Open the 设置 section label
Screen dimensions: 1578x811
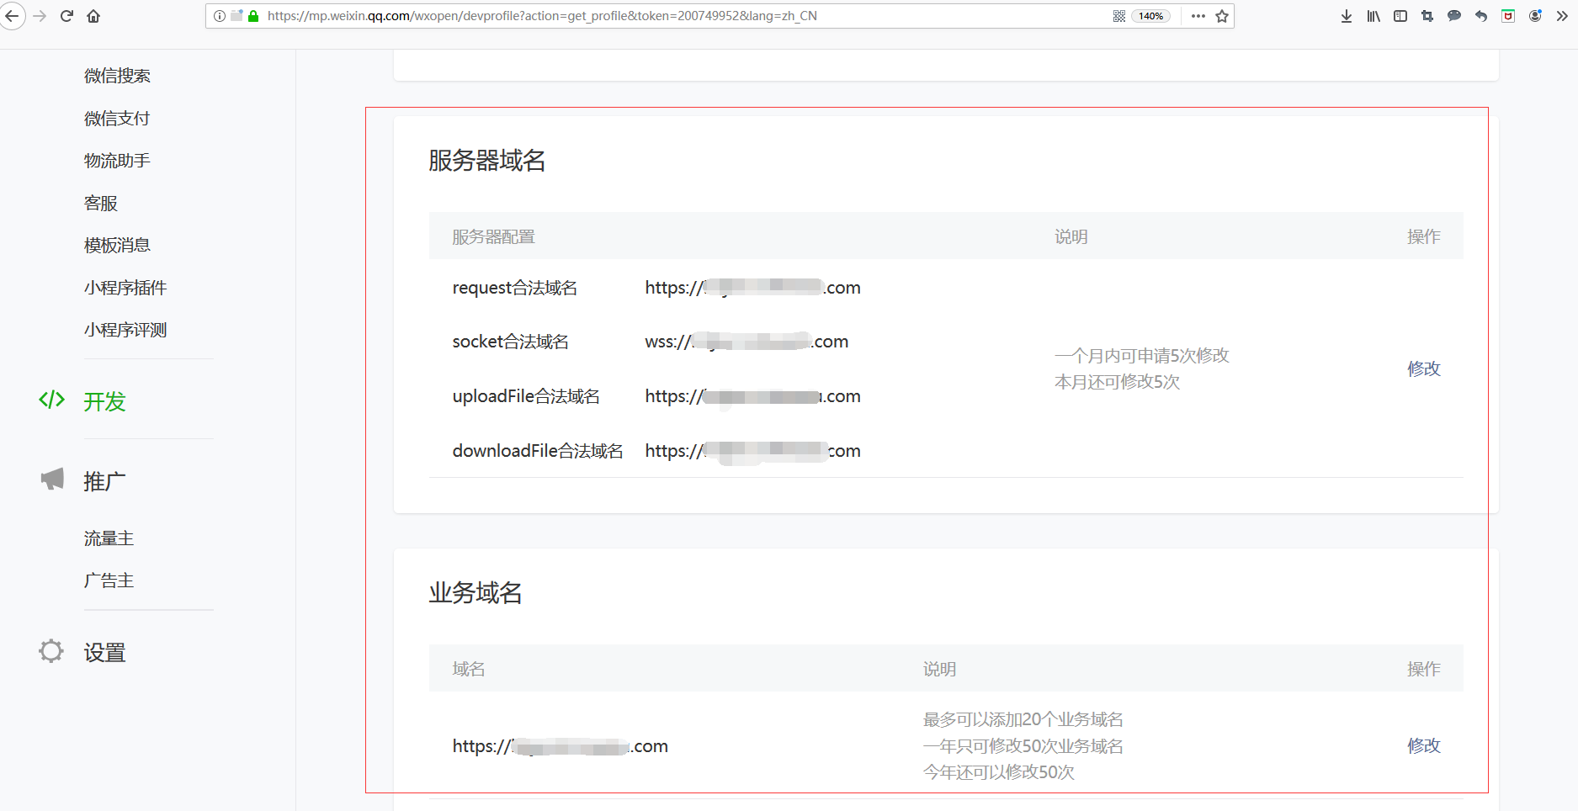[104, 653]
